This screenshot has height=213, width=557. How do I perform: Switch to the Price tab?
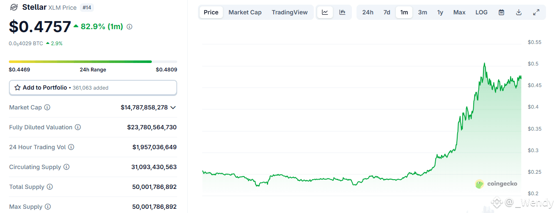[211, 12]
